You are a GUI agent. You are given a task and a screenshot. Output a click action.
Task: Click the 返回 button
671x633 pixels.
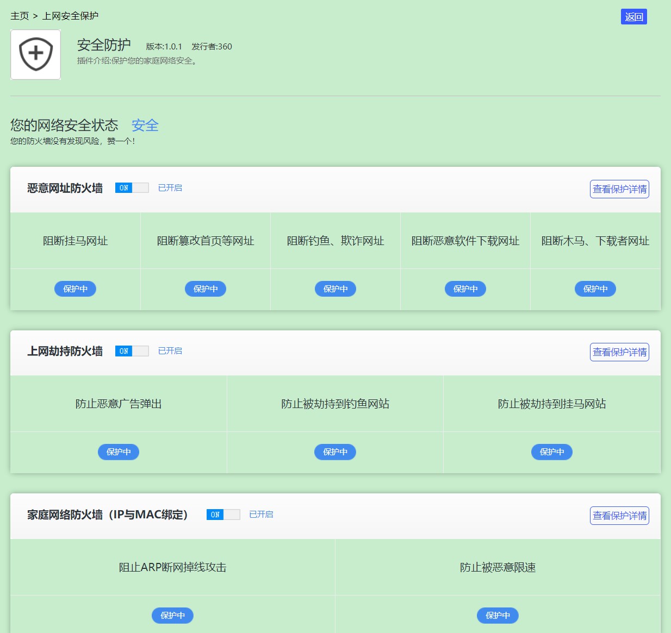633,17
